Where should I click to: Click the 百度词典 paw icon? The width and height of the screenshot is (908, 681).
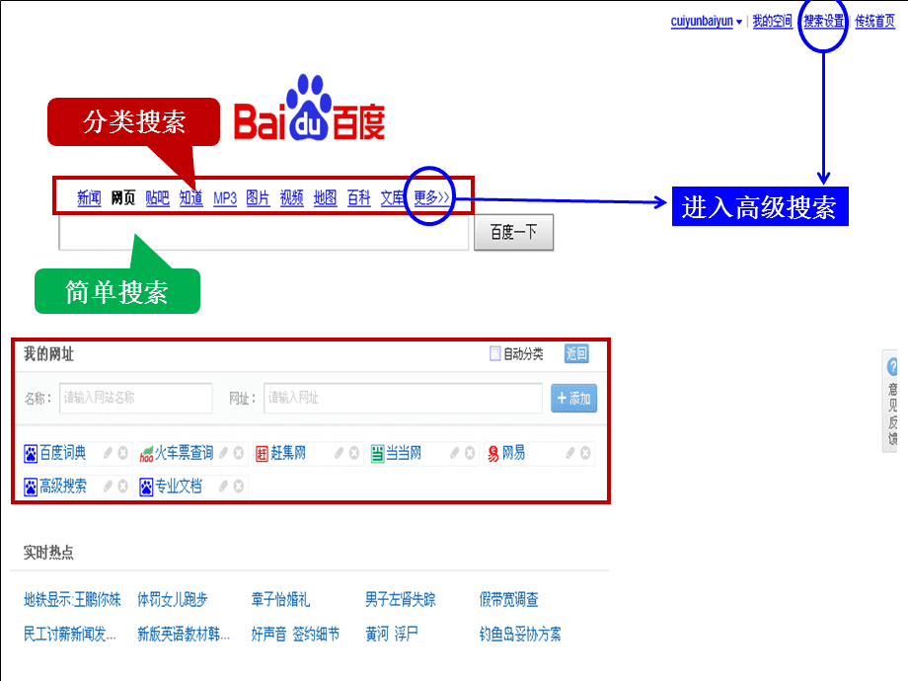31,453
